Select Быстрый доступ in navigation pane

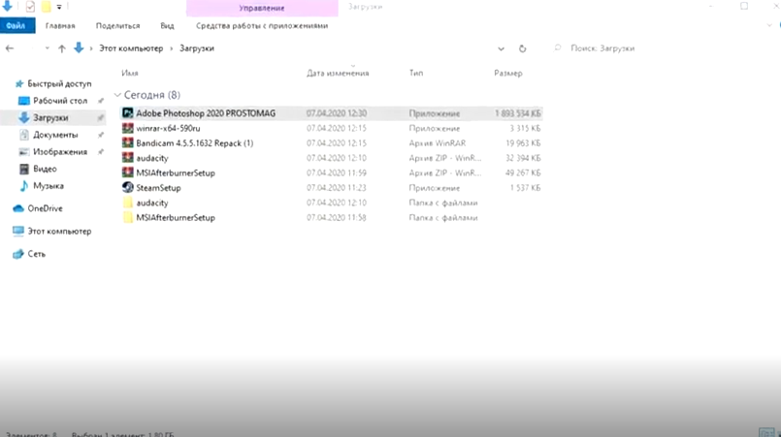(x=59, y=83)
